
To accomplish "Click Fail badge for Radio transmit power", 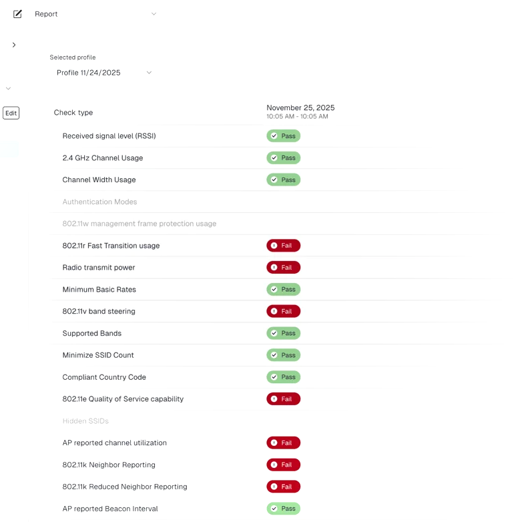I will point(283,268).
